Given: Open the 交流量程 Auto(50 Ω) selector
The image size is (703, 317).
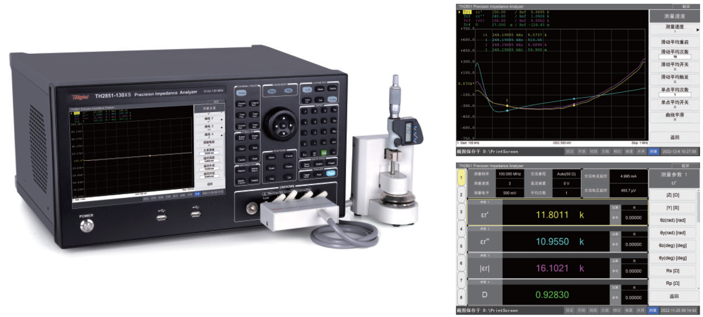Looking at the screenshot, I should (x=566, y=174).
